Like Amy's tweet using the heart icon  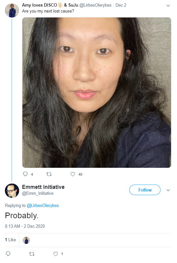click(x=73, y=174)
